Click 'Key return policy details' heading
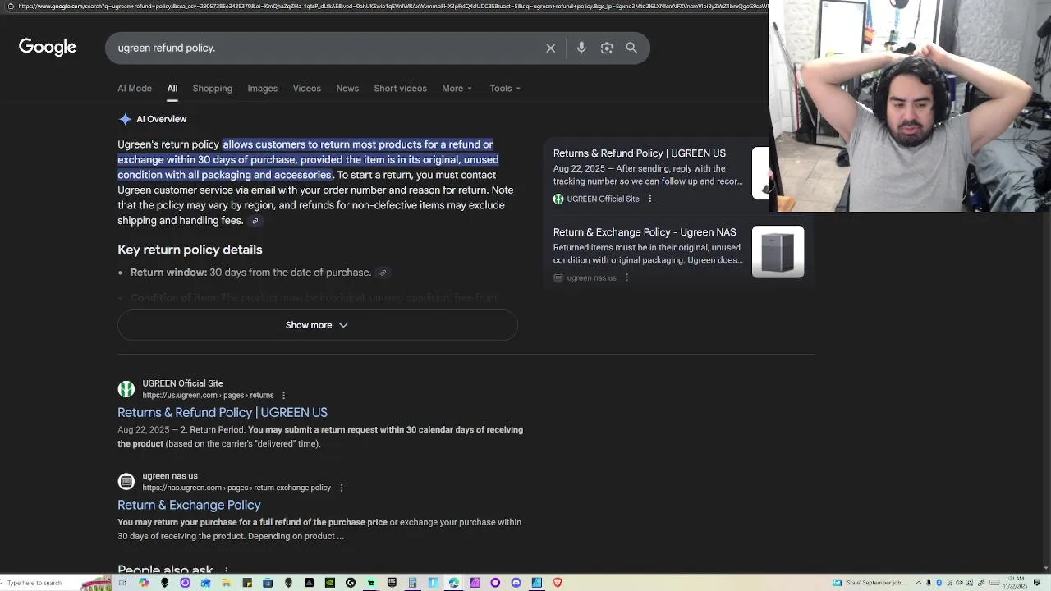The width and height of the screenshot is (1051, 591). (x=190, y=250)
